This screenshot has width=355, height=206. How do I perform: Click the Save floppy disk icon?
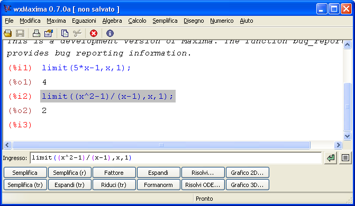20,33
